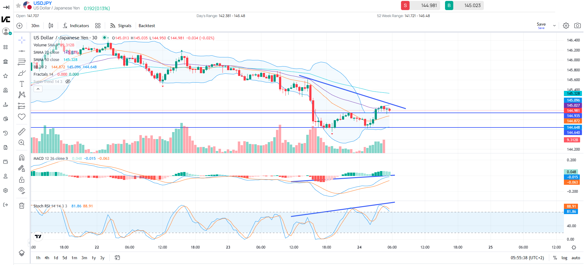Viewport: 585px width, 265px height.
Task: Open the 30m timeframe selector
Action: pos(35,26)
